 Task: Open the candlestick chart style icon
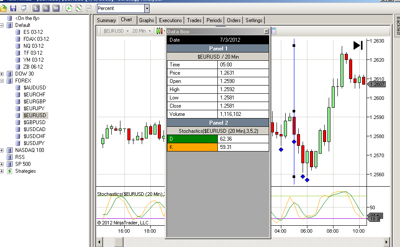click(160, 31)
